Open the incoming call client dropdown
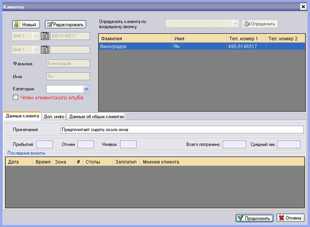This screenshot has height=227, width=310. click(x=202, y=23)
